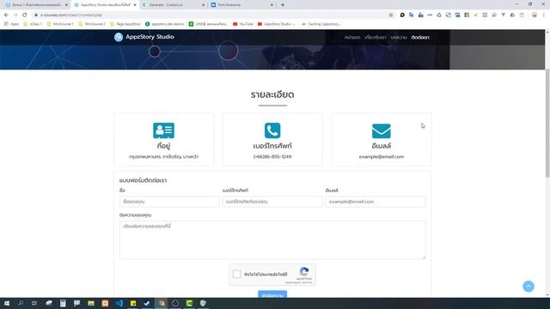Click the yellow Sticky Notes taskbar icon
Screen dimensions: 550x309
tap(133, 303)
